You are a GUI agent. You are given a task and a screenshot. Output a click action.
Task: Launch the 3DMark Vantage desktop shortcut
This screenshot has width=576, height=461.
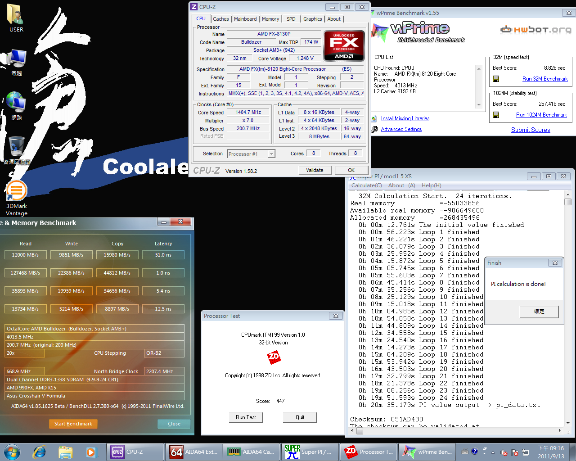17,199
